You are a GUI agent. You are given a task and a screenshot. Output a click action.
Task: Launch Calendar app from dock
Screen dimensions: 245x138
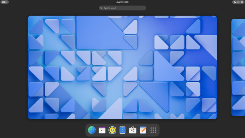coord(102,130)
